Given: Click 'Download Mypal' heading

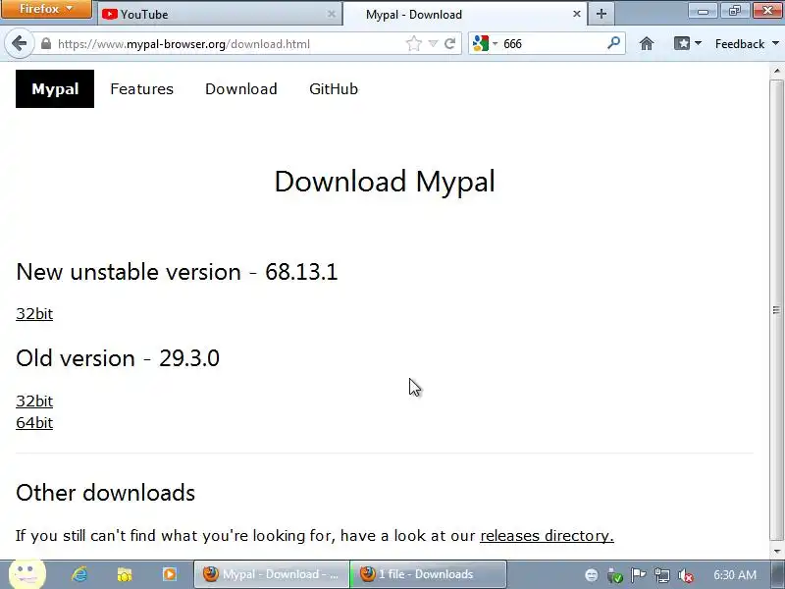Looking at the screenshot, I should pyautogui.click(x=385, y=181).
